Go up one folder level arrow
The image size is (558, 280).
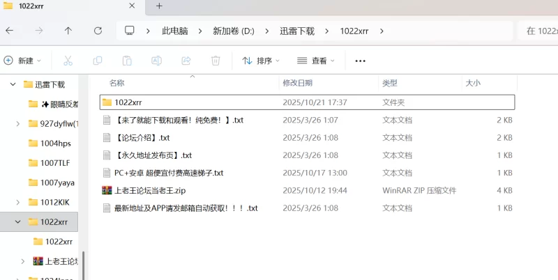pyautogui.click(x=68, y=31)
